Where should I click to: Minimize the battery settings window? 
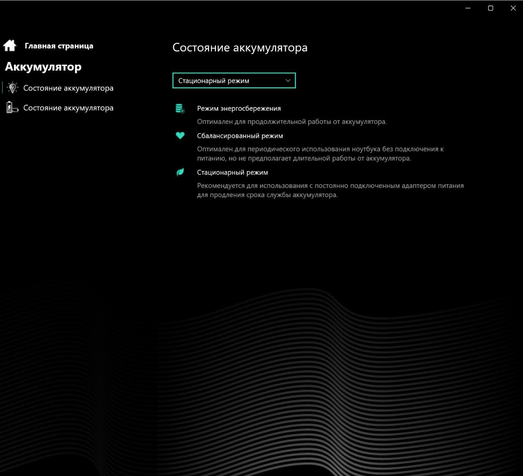[x=468, y=8]
